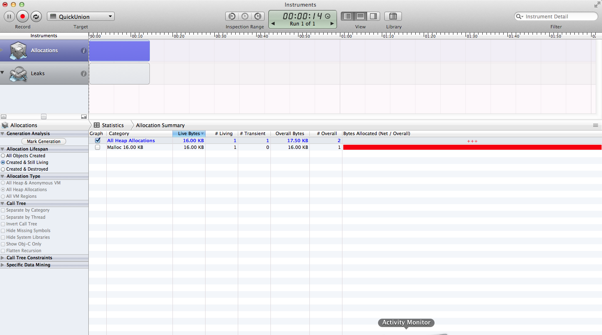
Task: Collapse the Allocation Lifespan section
Action: pos(3,149)
